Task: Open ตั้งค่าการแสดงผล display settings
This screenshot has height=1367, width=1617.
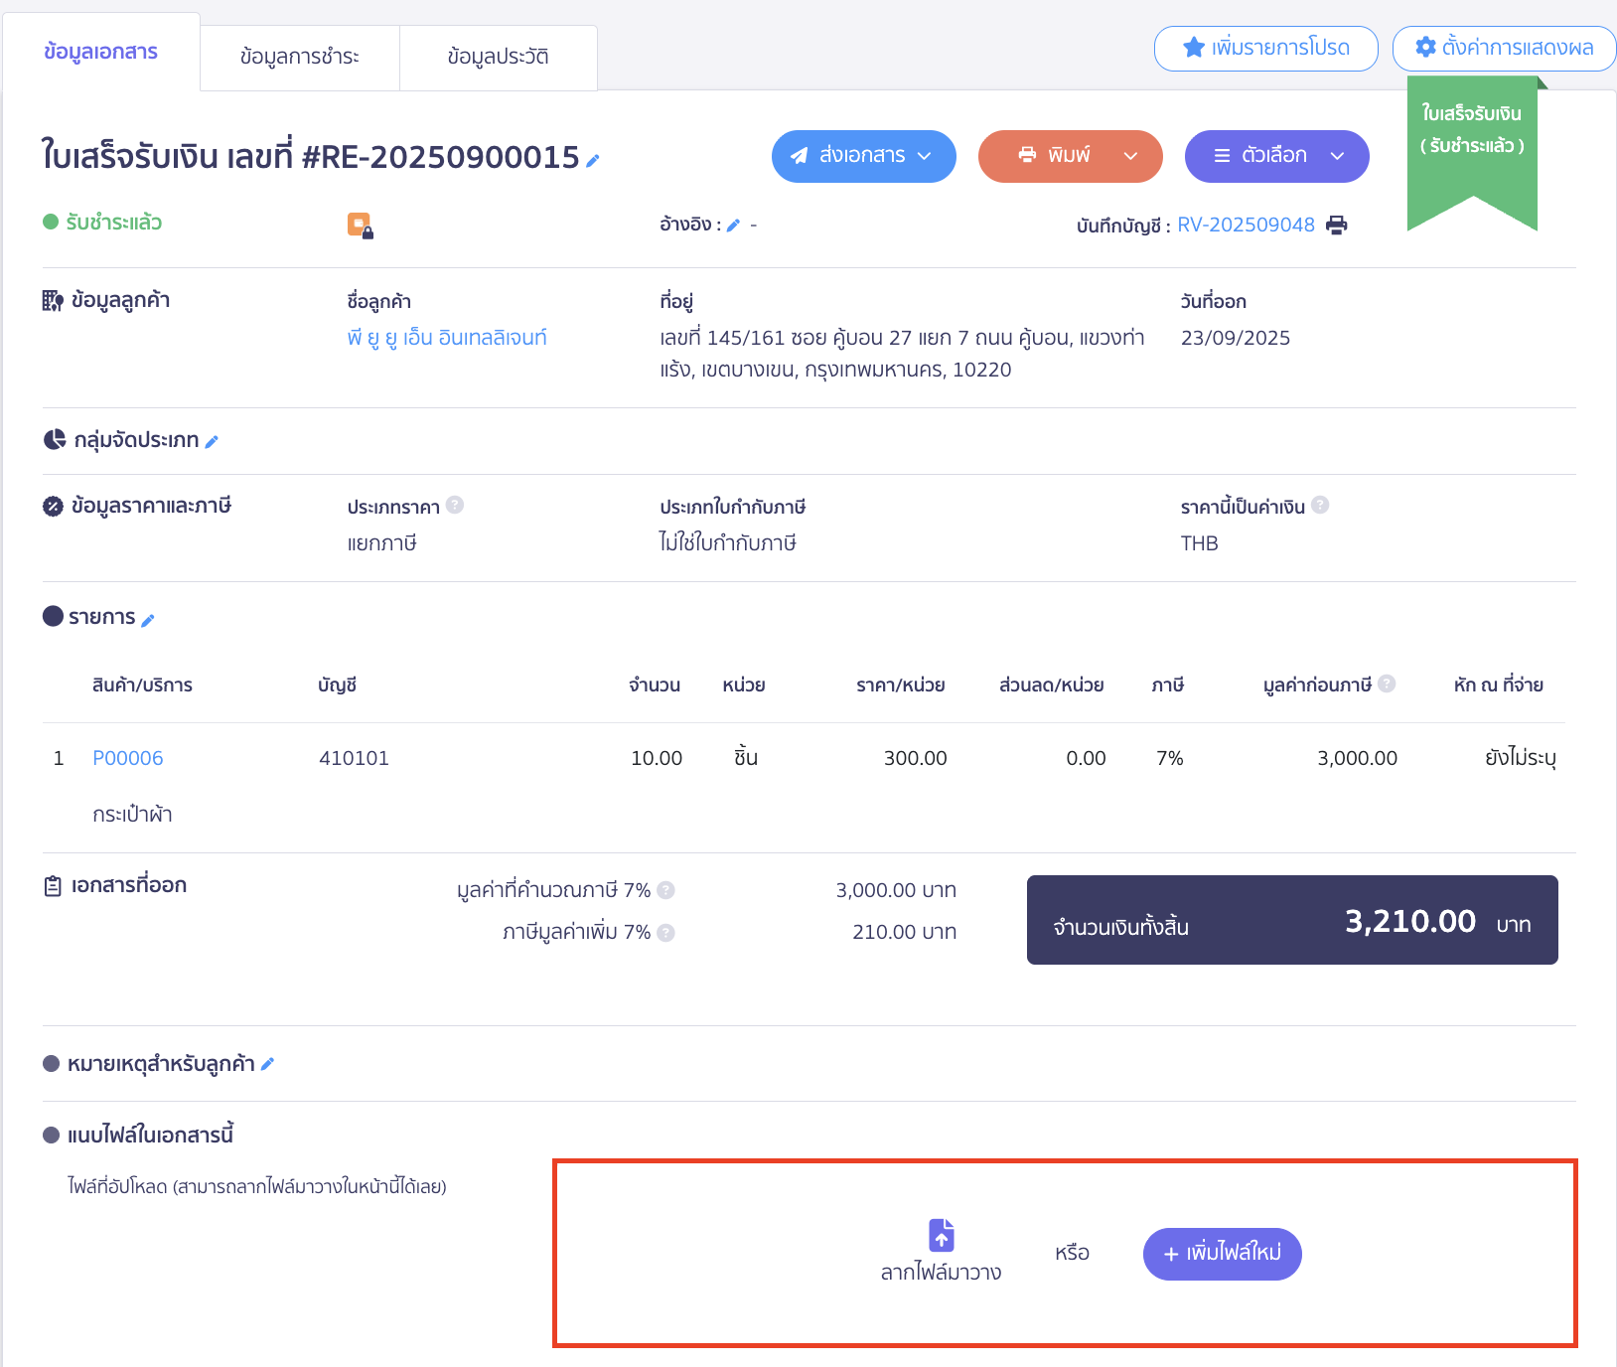Action: pos(1504,48)
